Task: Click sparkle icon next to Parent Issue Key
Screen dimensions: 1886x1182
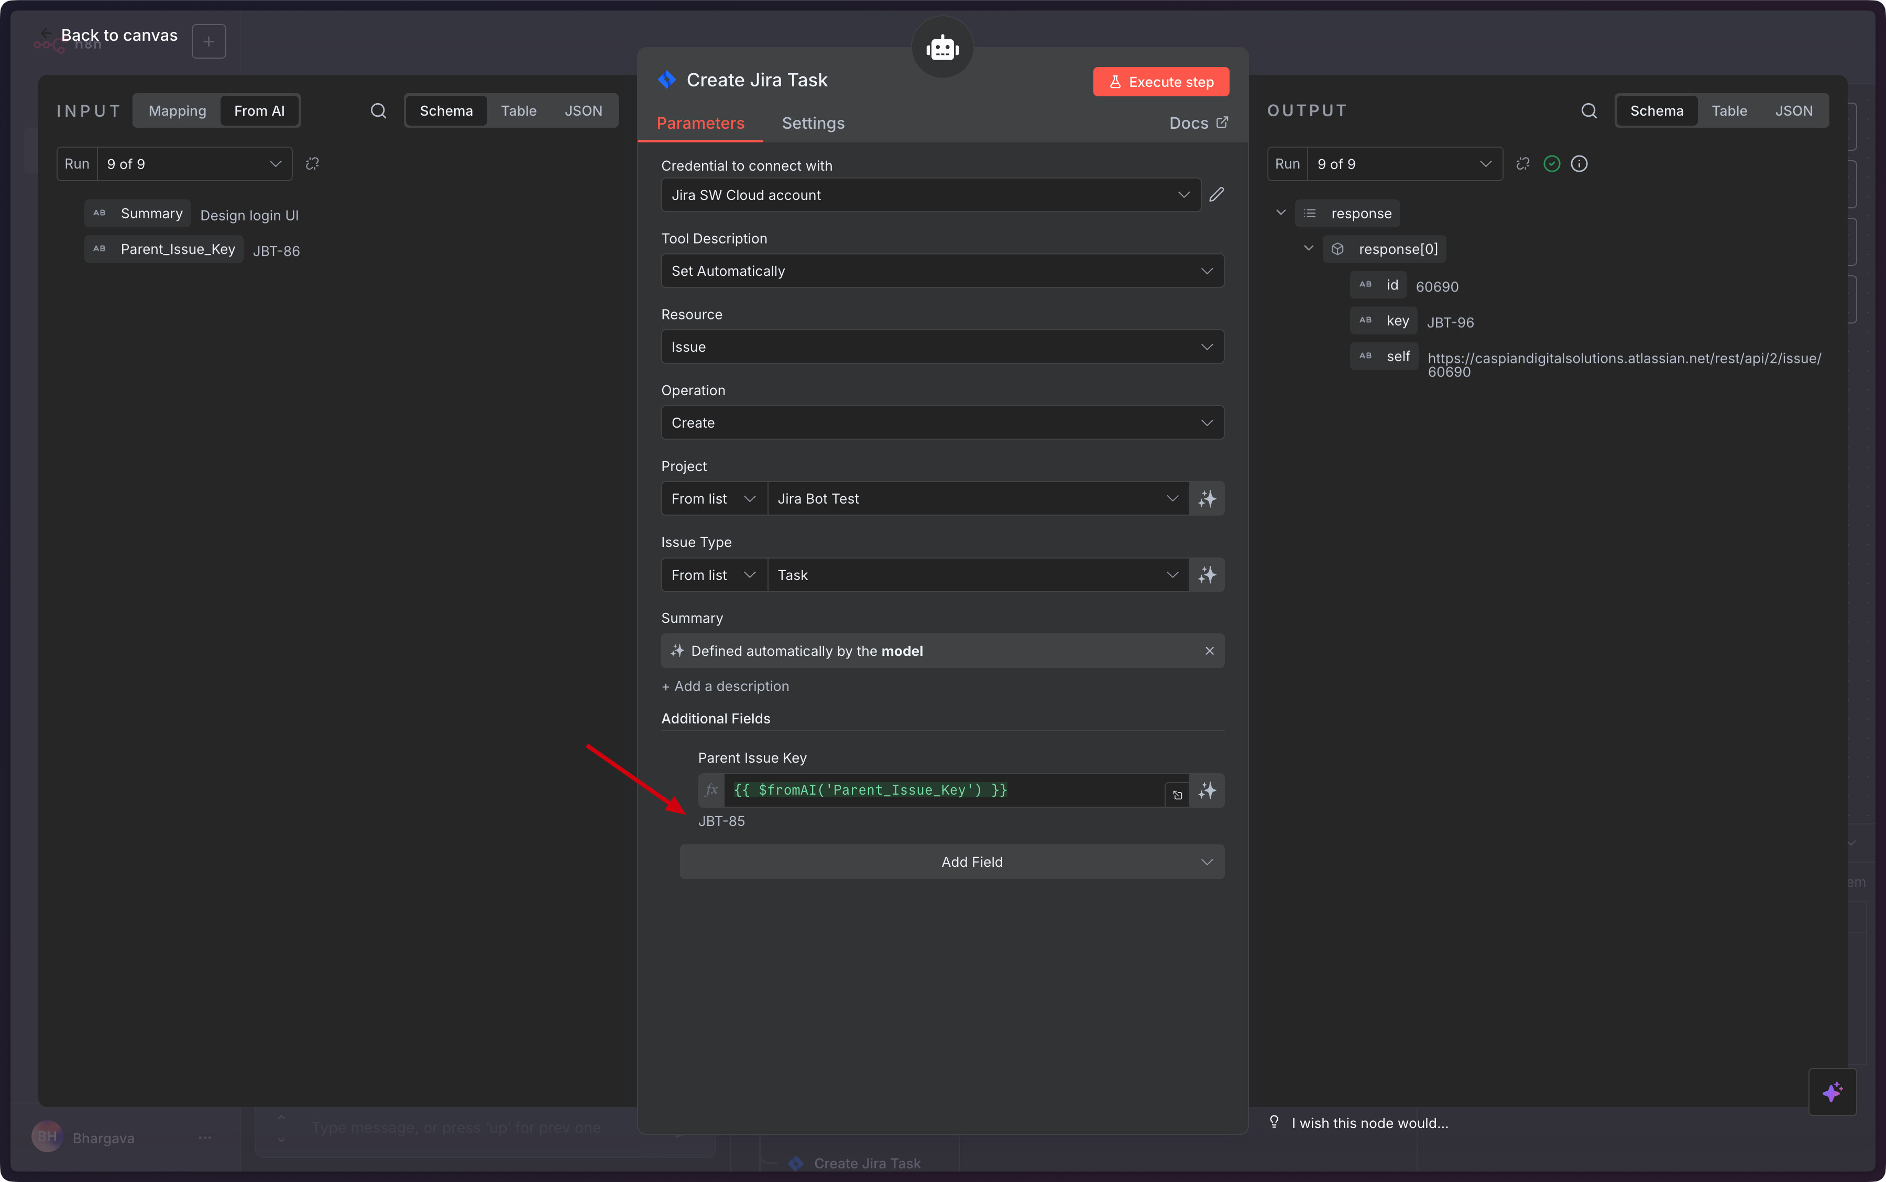Action: click(1207, 790)
